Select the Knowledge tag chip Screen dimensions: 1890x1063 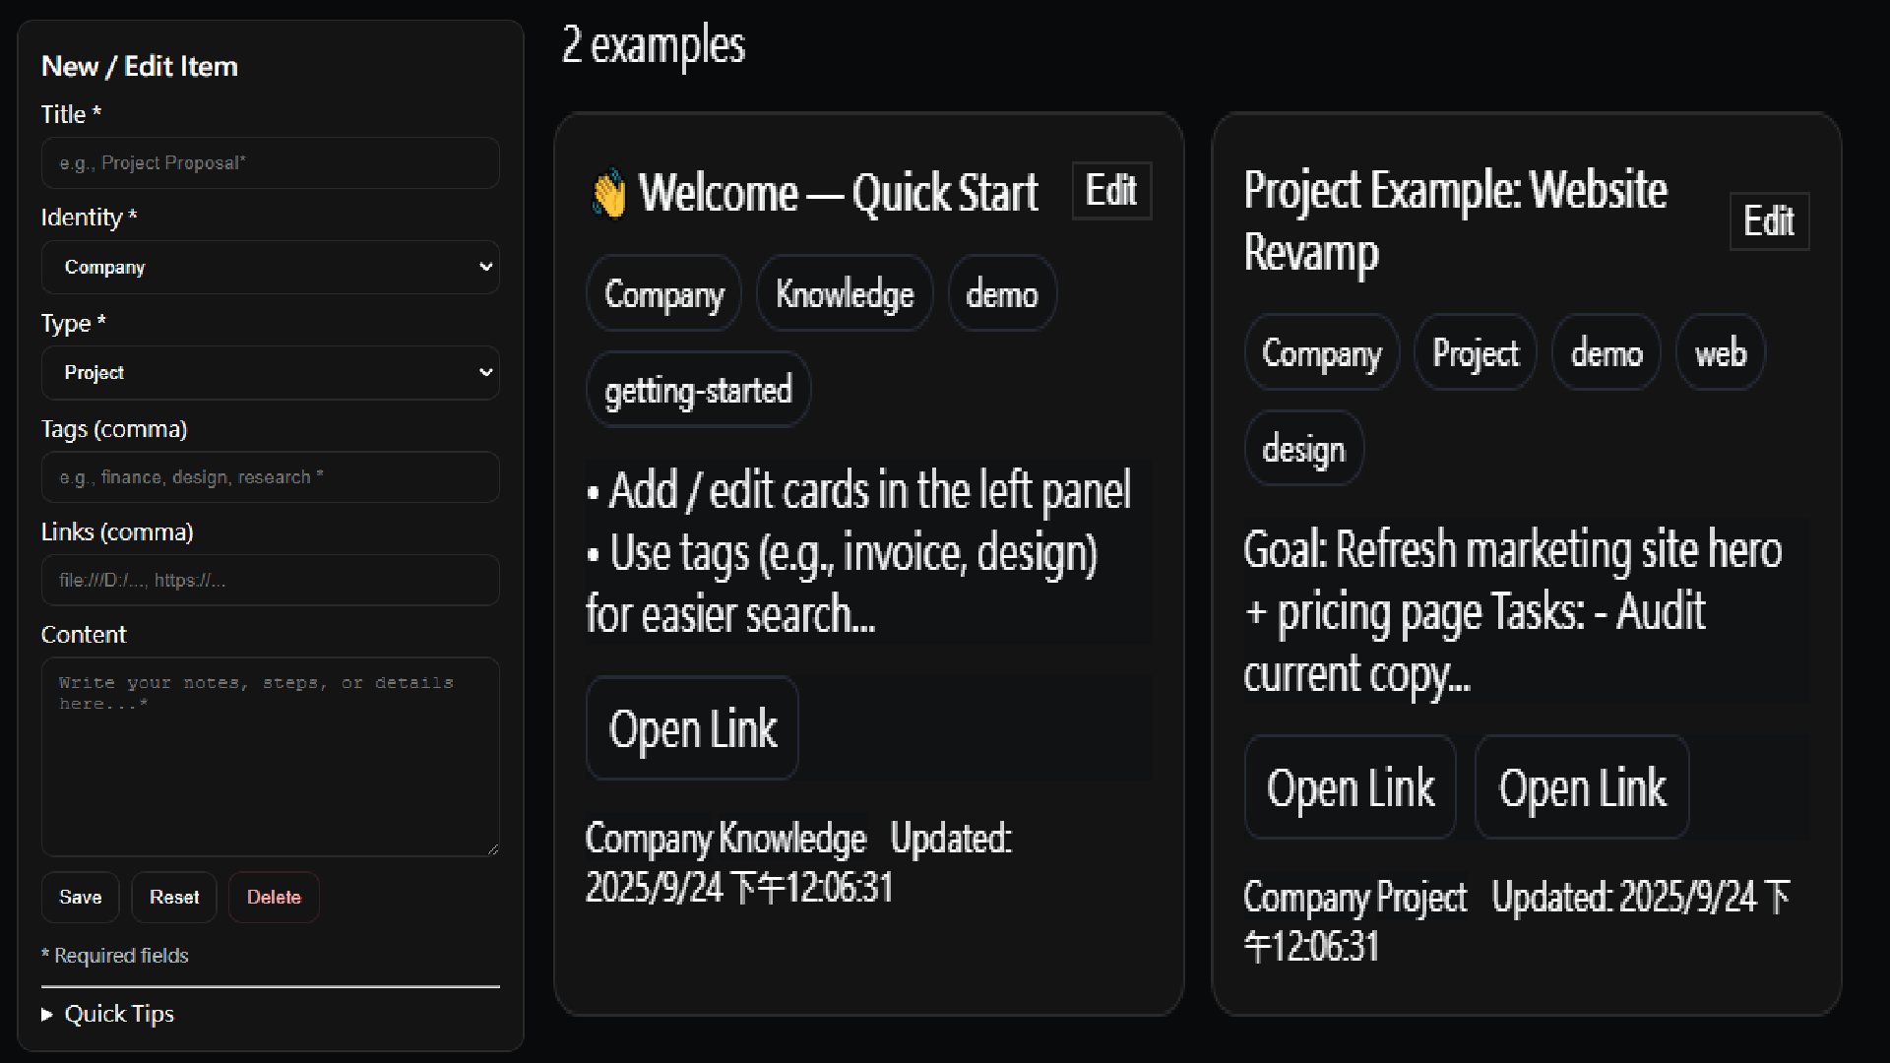pyautogui.click(x=845, y=294)
